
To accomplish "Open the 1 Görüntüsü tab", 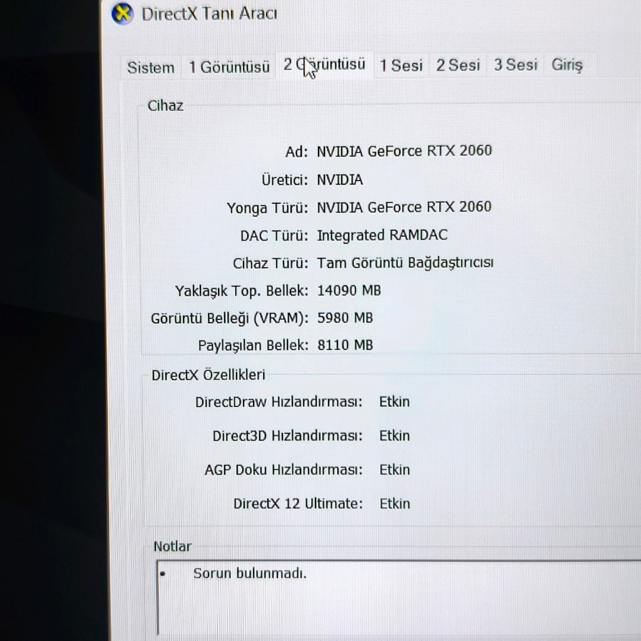I will 229,67.
